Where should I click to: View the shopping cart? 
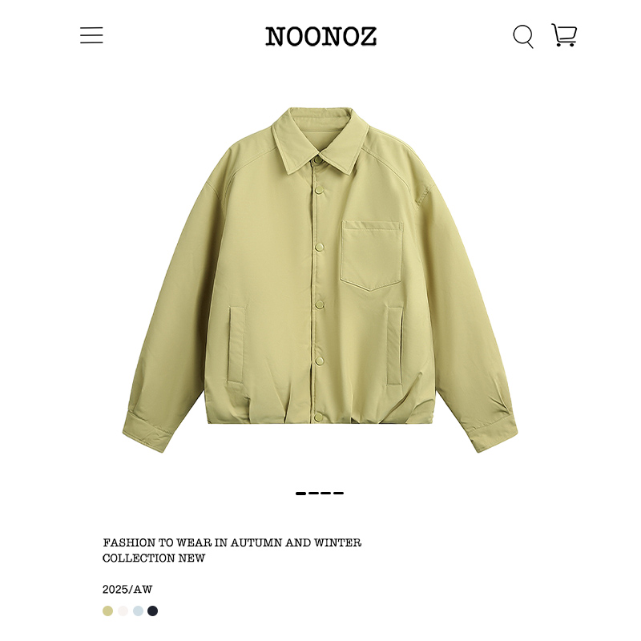(x=564, y=35)
